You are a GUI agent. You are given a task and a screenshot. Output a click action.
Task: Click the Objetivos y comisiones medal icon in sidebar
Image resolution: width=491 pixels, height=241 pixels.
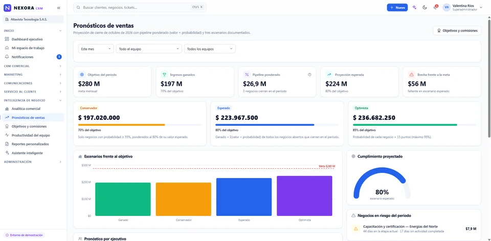click(x=7, y=126)
